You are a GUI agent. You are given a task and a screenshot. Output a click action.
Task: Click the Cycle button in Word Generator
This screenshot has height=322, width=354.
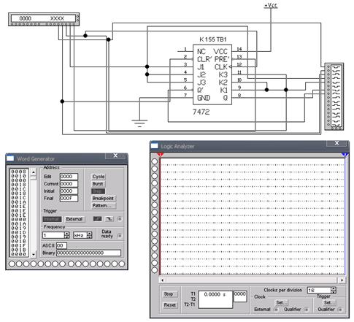pos(99,177)
